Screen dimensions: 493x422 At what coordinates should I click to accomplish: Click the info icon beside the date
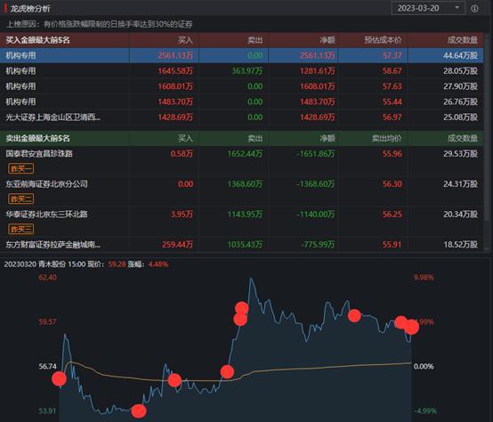point(474,9)
